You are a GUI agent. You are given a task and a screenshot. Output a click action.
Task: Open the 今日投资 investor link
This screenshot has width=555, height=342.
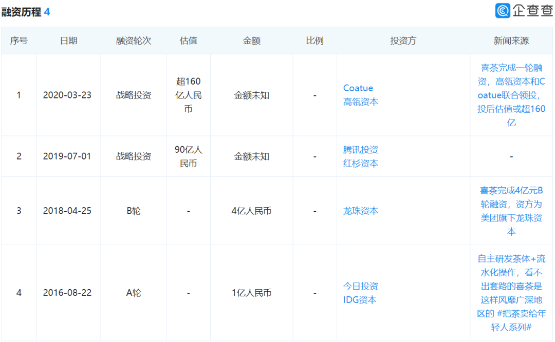tap(360, 286)
